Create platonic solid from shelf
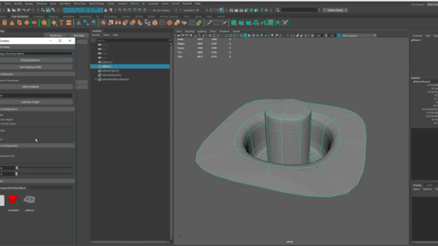The height and width of the screenshot is (246, 438). 44,23
